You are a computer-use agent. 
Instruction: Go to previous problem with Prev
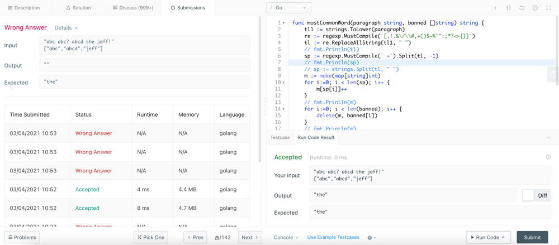point(195,238)
